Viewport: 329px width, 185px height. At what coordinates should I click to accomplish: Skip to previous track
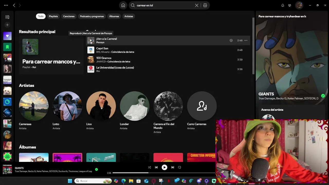click(156, 167)
